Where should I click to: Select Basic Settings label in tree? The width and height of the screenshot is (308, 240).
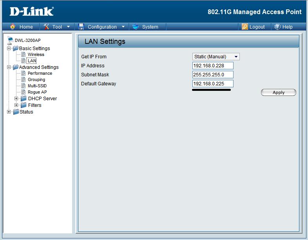(x=34, y=48)
